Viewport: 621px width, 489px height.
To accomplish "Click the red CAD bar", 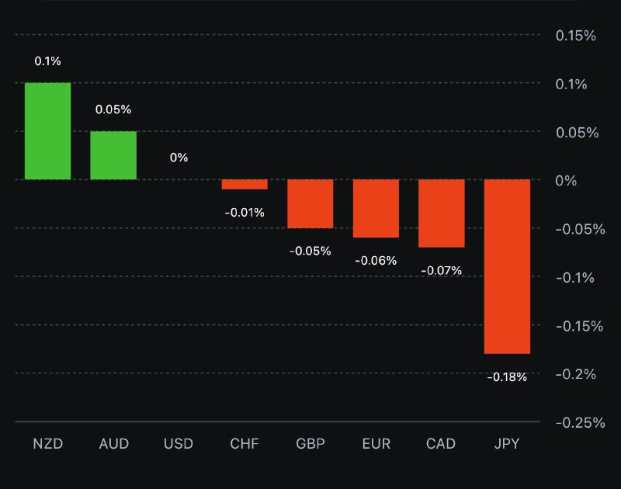I will point(441,213).
